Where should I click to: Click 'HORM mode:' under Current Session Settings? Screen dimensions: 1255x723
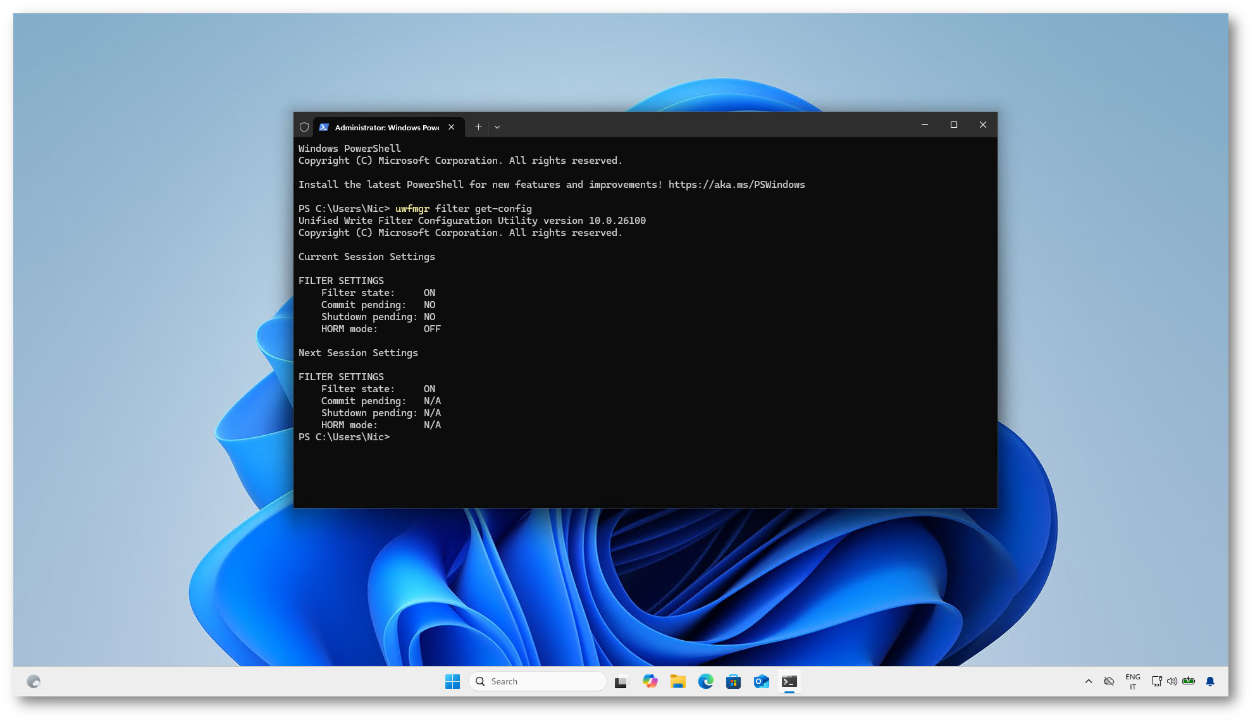[x=349, y=329]
